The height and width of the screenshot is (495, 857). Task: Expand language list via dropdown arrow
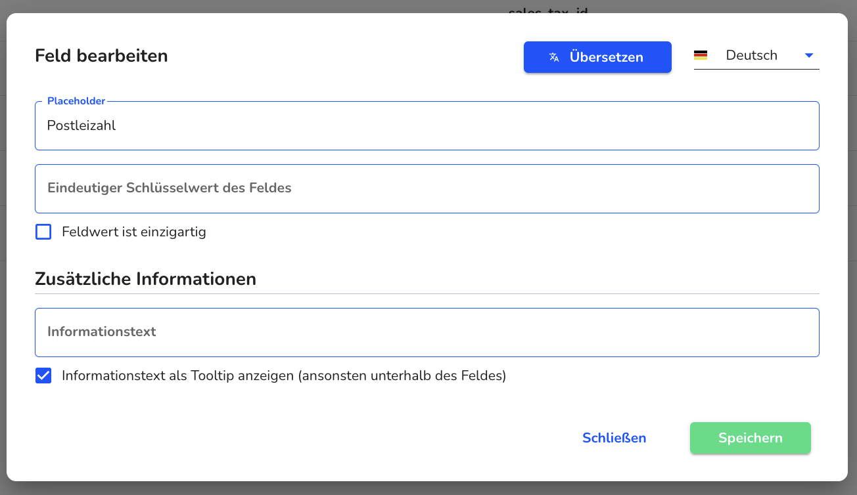[809, 56]
